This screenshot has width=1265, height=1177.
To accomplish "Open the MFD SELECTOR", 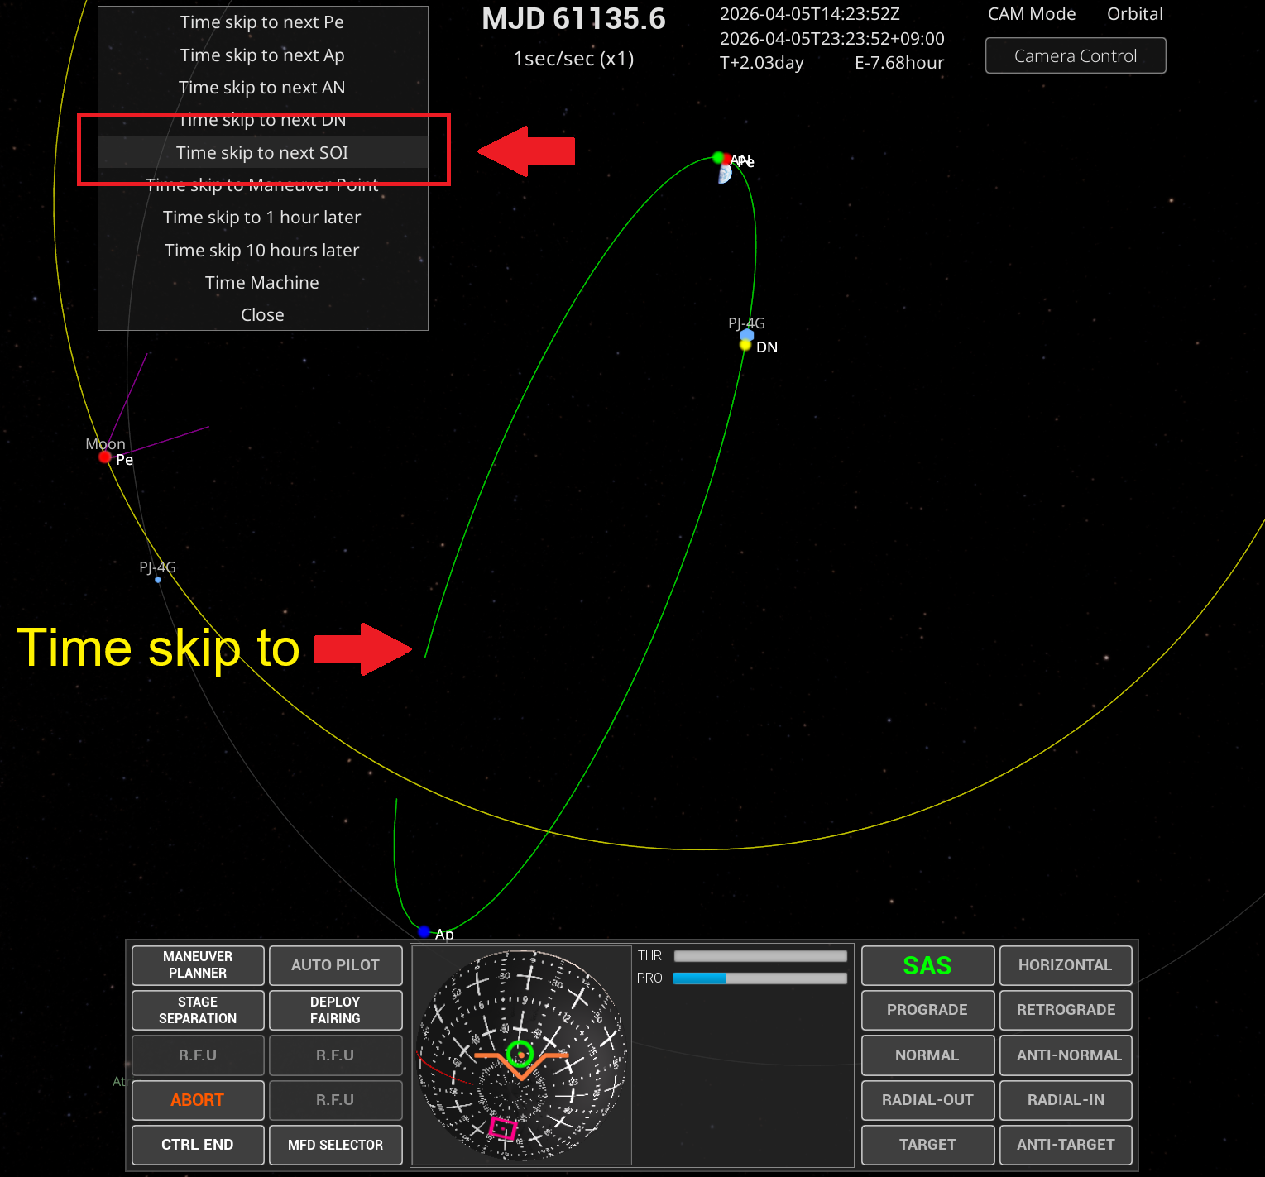I will [x=335, y=1145].
